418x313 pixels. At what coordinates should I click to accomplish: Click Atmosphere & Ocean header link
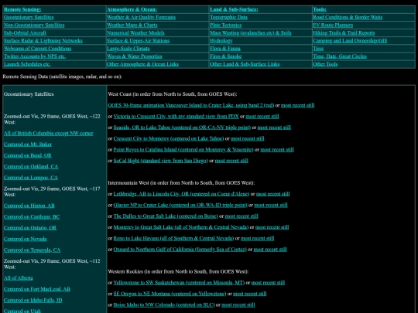(132, 9)
